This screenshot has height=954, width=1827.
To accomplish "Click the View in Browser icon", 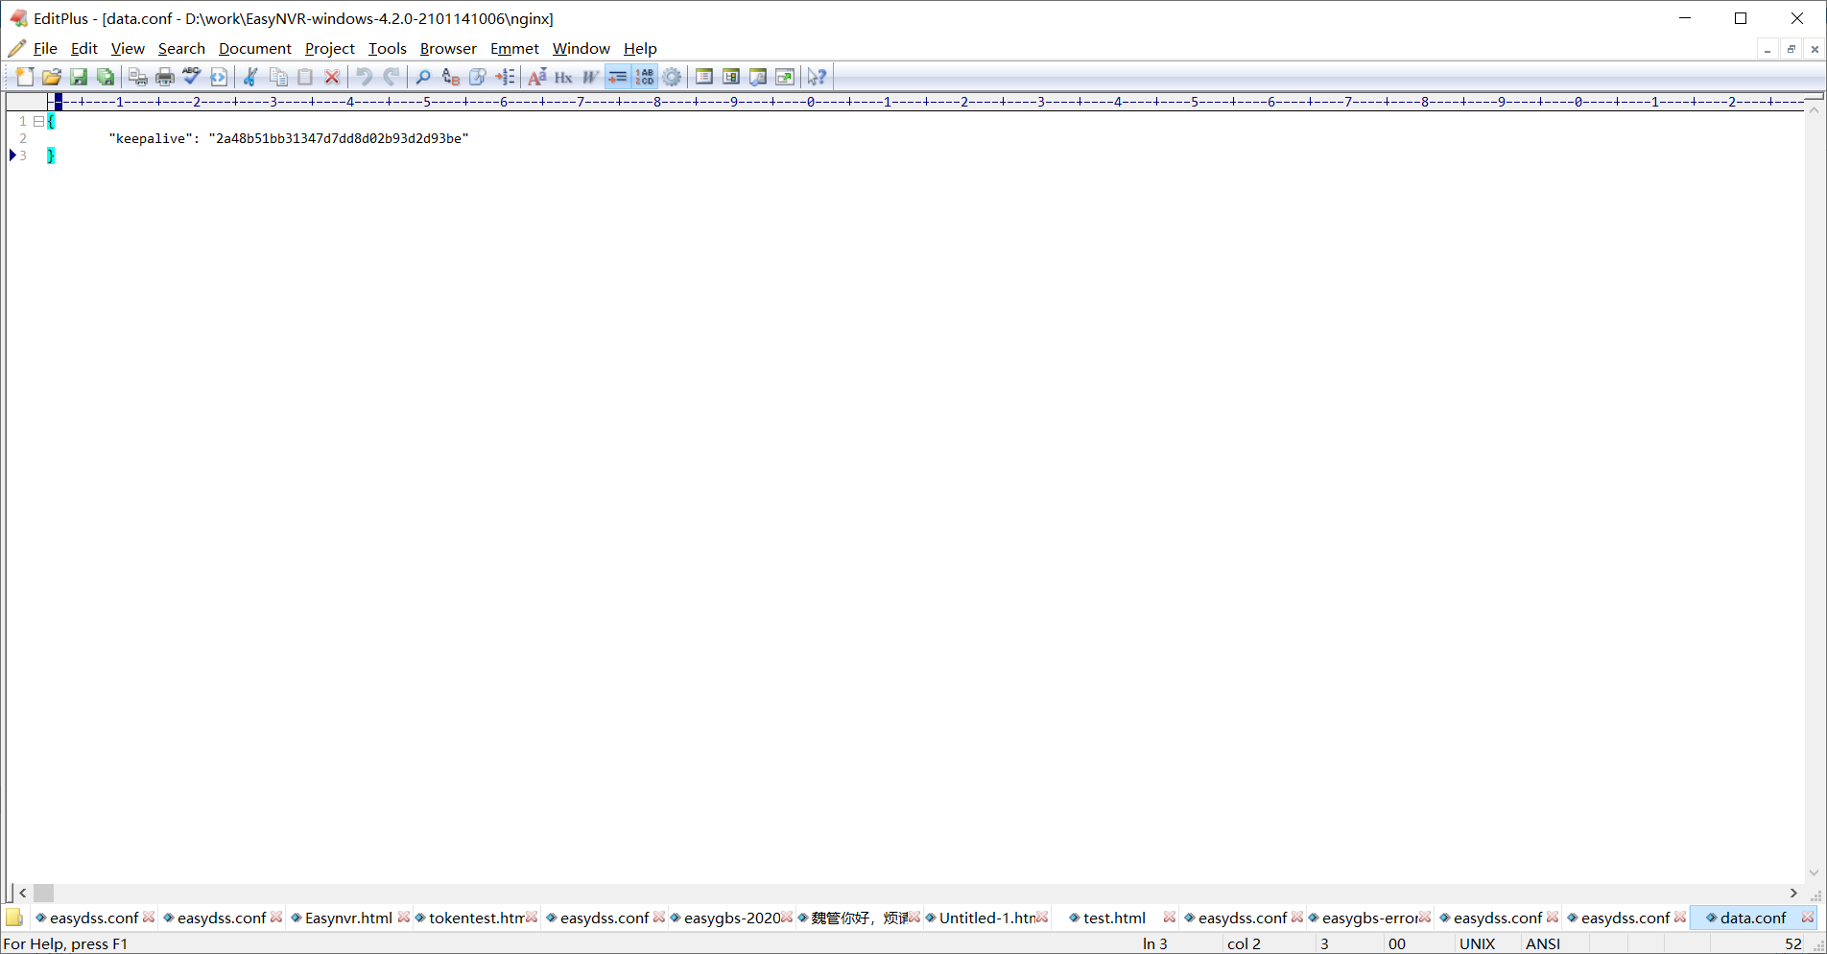I will (219, 77).
